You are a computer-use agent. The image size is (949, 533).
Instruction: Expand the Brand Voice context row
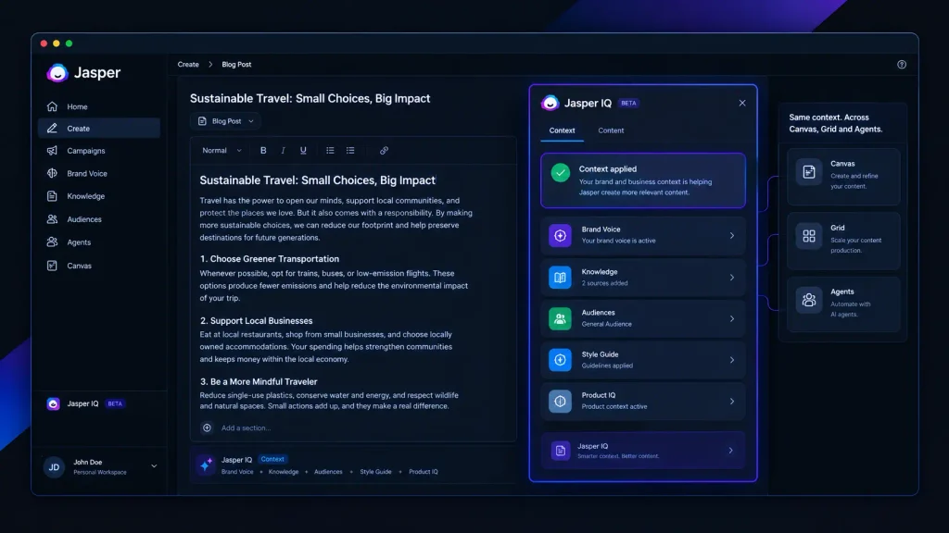[x=643, y=235]
